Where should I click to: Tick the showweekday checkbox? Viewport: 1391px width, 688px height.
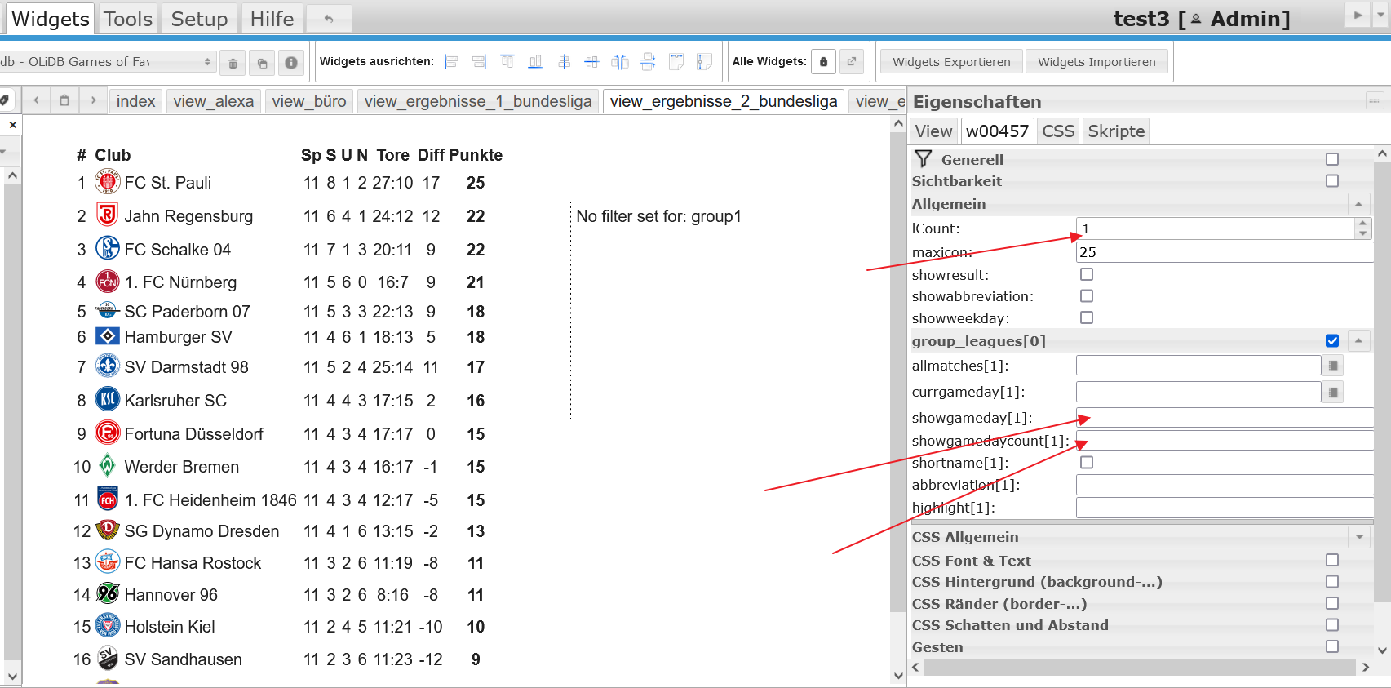(1087, 318)
